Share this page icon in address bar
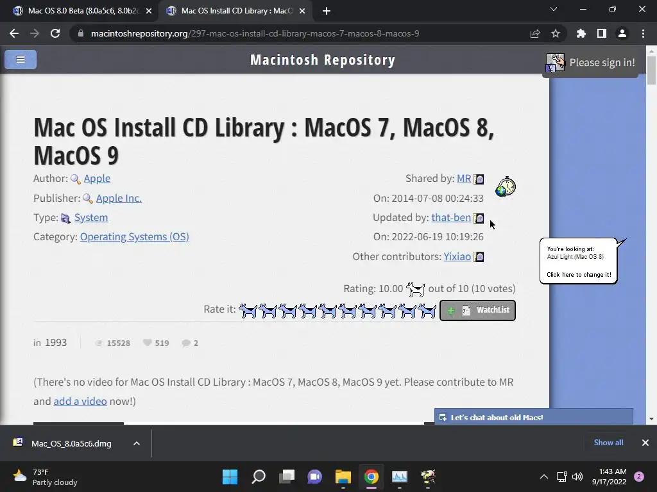Screen dimensions: 657x492 (x=535, y=33)
